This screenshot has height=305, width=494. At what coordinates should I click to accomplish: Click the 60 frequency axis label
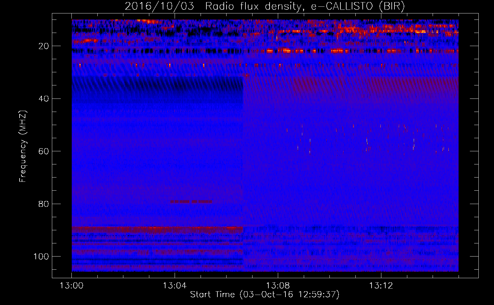(44, 151)
